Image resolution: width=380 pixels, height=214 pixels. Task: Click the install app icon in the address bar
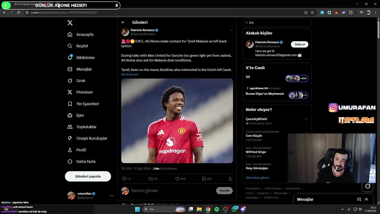pos(306,12)
